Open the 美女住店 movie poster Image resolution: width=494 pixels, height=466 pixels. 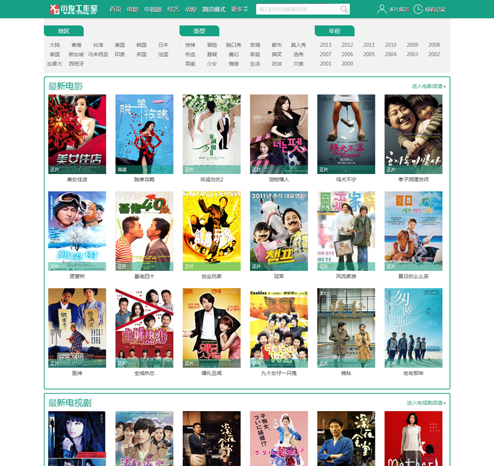point(77,134)
